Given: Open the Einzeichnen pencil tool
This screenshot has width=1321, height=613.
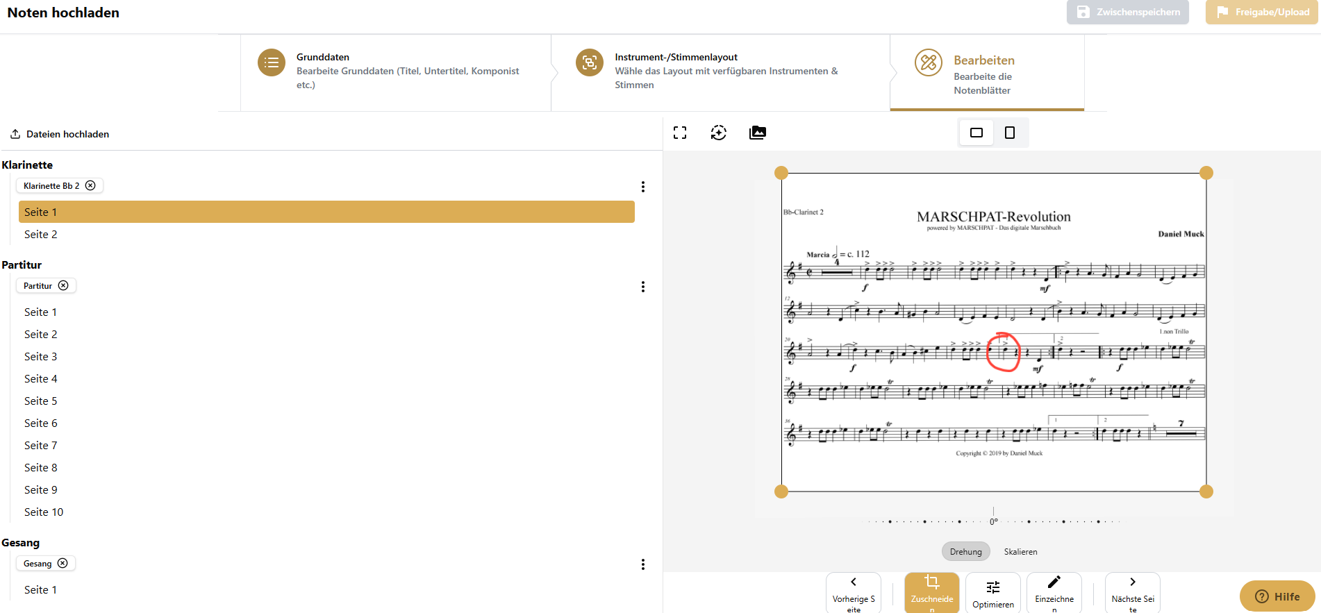Looking at the screenshot, I should click(1054, 593).
